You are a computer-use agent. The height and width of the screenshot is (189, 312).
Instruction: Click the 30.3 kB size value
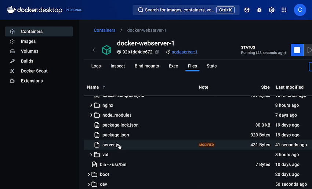pyautogui.click(x=263, y=125)
